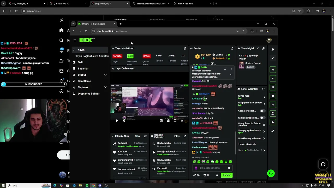
Task: Edit stream info with the pencil icon
Action: pos(258,48)
